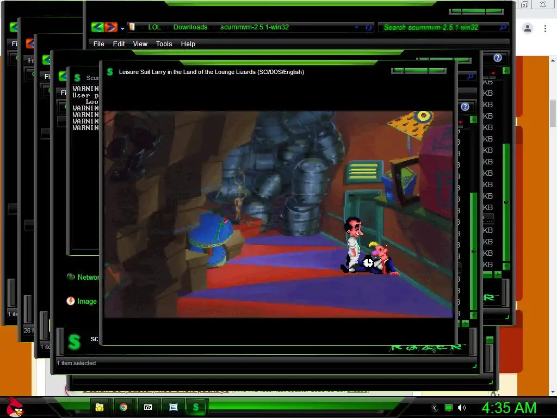The image size is (557, 418).
Task: Refresh the scummvm-2.5.1-win32 folder view
Action: pos(369,27)
